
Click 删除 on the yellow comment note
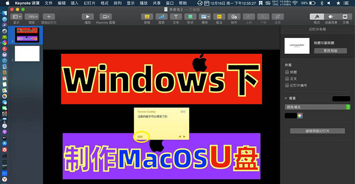point(140,137)
